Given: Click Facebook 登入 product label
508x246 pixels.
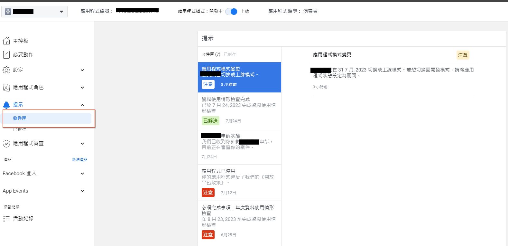Looking at the screenshot, I should (19, 173).
